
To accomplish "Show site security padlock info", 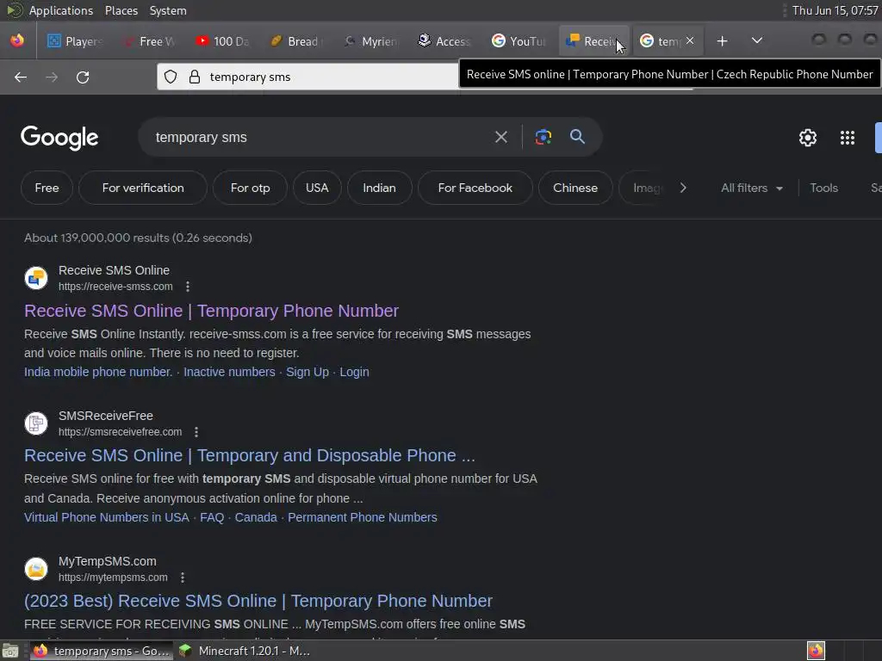I will tap(195, 77).
